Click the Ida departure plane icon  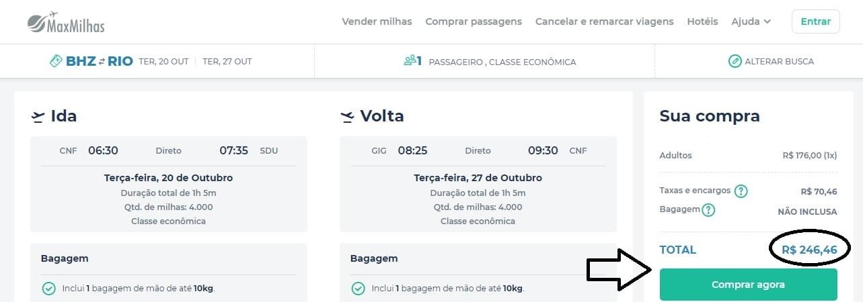pyautogui.click(x=38, y=117)
